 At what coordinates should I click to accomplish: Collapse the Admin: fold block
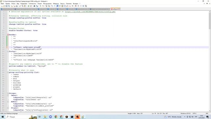pos(8,101)
